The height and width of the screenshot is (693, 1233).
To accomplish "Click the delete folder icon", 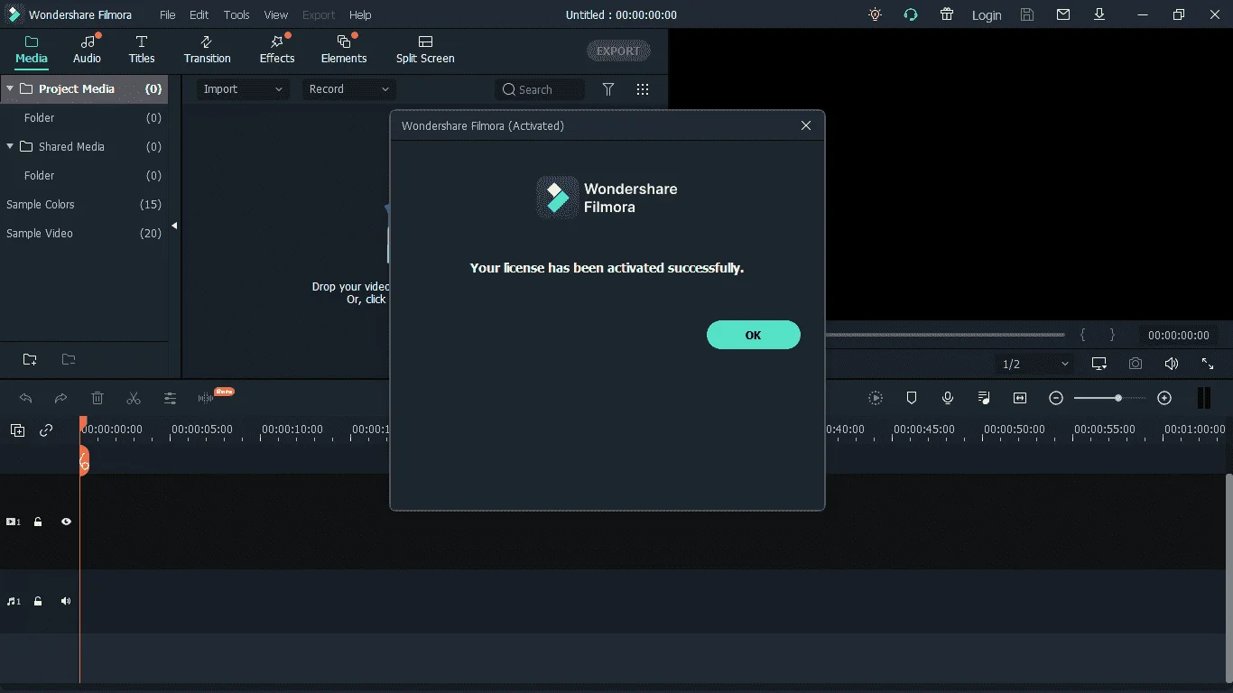I will pos(69,359).
